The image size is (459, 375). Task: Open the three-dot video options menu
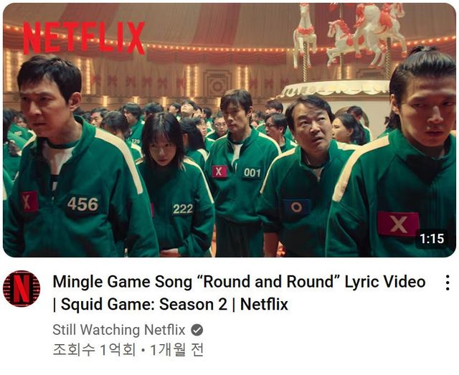point(448,283)
